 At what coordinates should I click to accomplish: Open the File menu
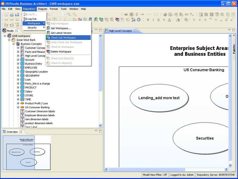[x=4, y=9]
